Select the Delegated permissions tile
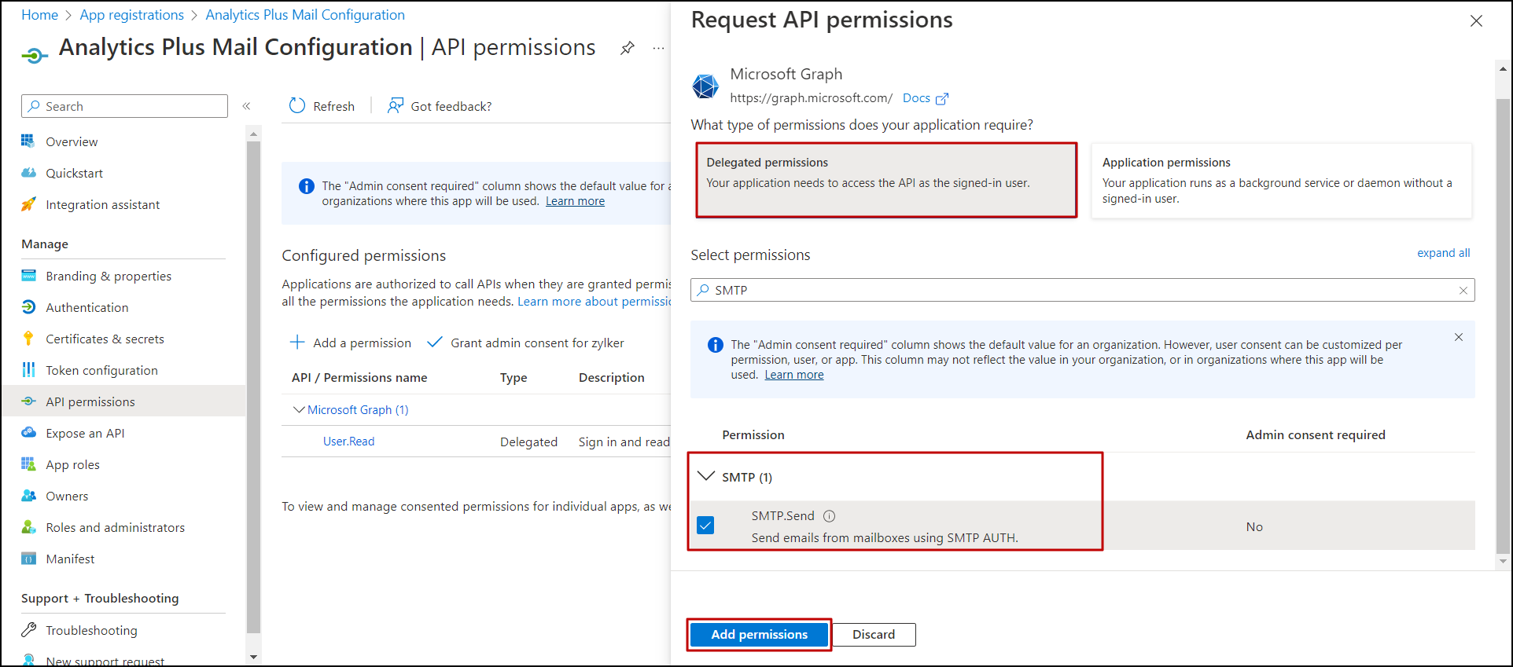The width and height of the screenshot is (1513, 667). (886, 180)
